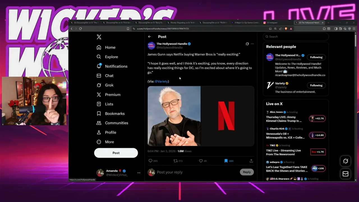Open the James Gunn photo
359x202 pixels.
174,116
